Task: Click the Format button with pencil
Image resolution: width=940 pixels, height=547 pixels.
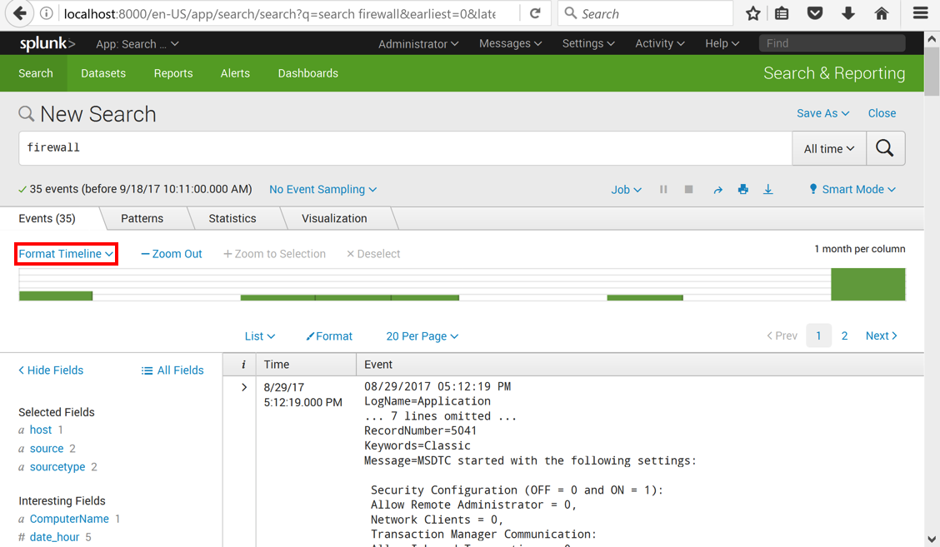Action: coord(329,336)
